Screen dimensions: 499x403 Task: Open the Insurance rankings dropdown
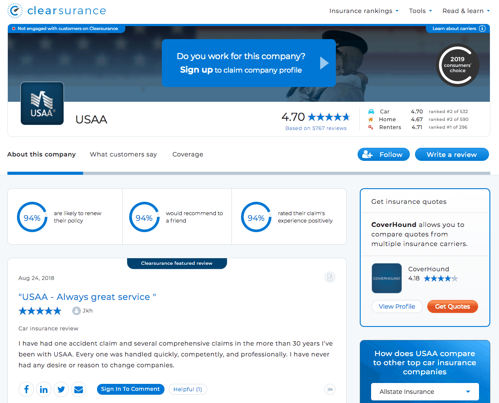coord(364,10)
